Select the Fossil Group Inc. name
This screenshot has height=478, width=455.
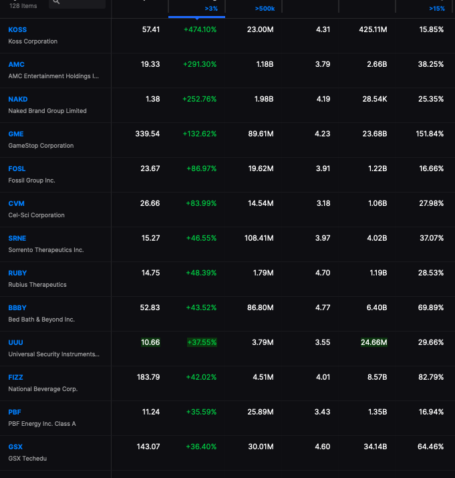31,180
